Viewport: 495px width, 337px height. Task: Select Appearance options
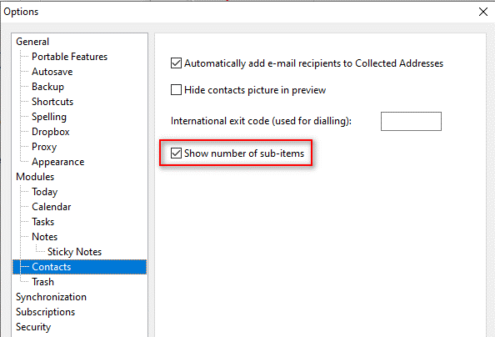pos(57,162)
